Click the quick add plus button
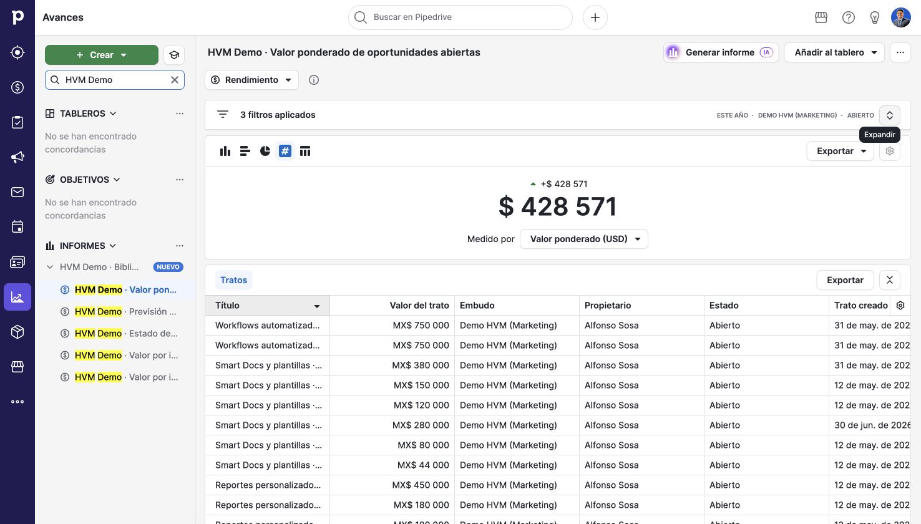The height and width of the screenshot is (524, 921). point(595,17)
